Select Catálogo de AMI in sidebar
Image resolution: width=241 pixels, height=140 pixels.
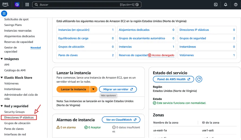point(15,70)
